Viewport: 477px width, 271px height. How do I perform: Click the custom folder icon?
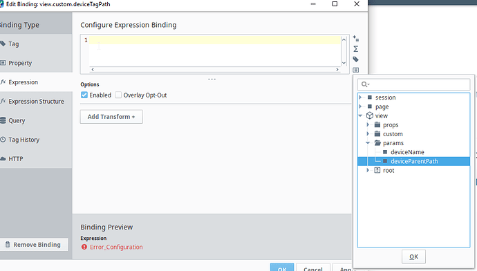[x=377, y=134]
